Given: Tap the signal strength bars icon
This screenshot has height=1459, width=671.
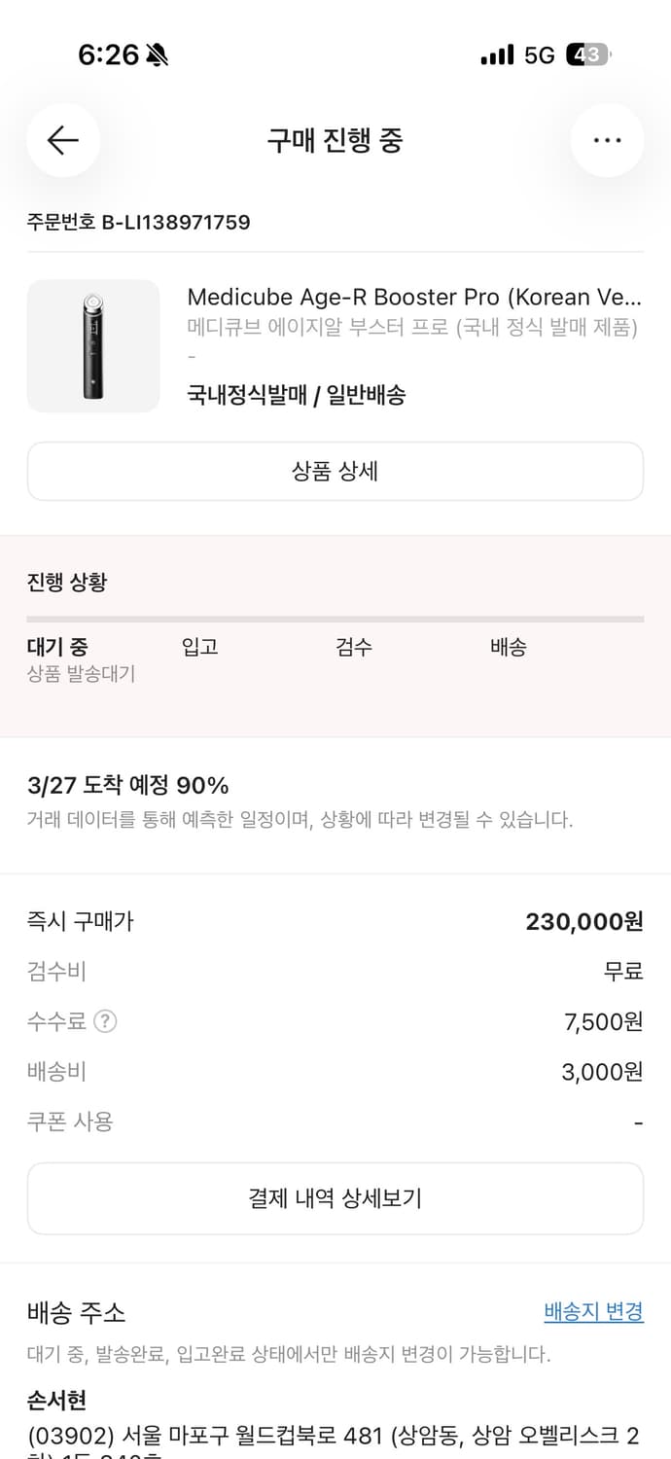Looking at the screenshot, I should point(496,55).
